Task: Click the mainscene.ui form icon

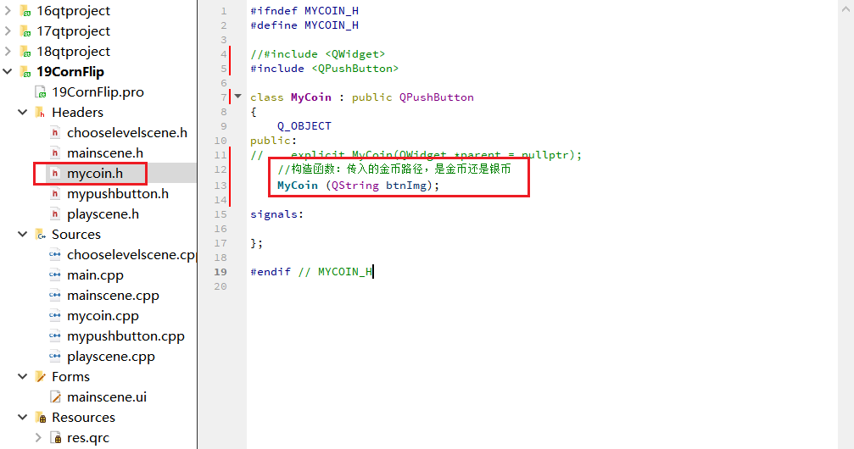Action: point(55,396)
